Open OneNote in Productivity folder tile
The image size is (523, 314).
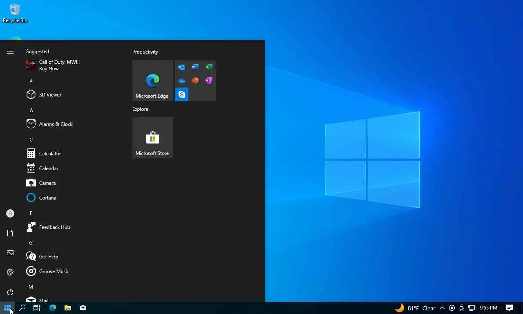[x=209, y=81]
